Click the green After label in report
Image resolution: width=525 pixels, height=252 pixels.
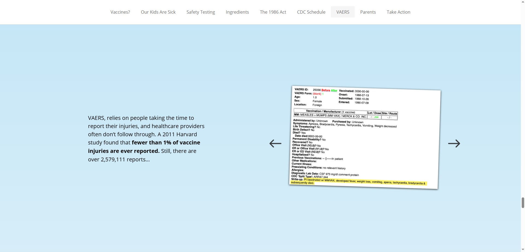pyautogui.click(x=334, y=90)
